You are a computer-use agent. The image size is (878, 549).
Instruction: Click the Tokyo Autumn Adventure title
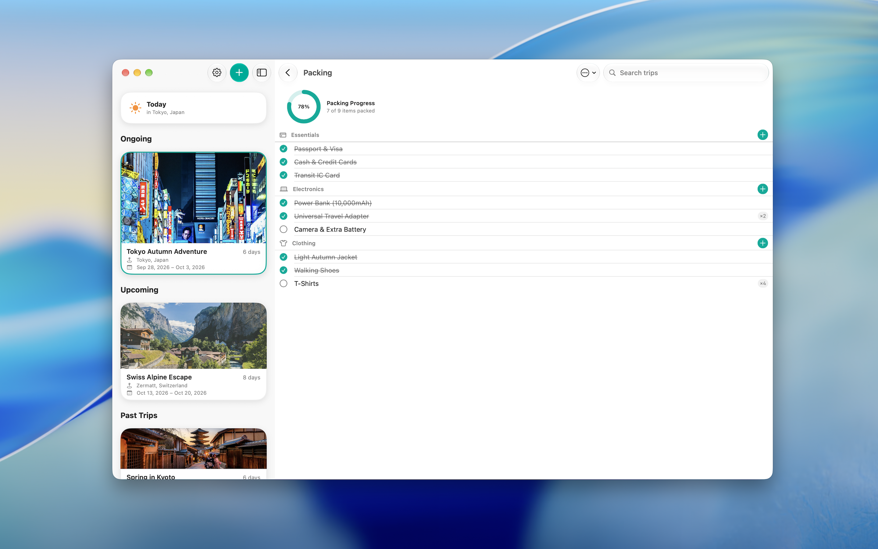167,252
